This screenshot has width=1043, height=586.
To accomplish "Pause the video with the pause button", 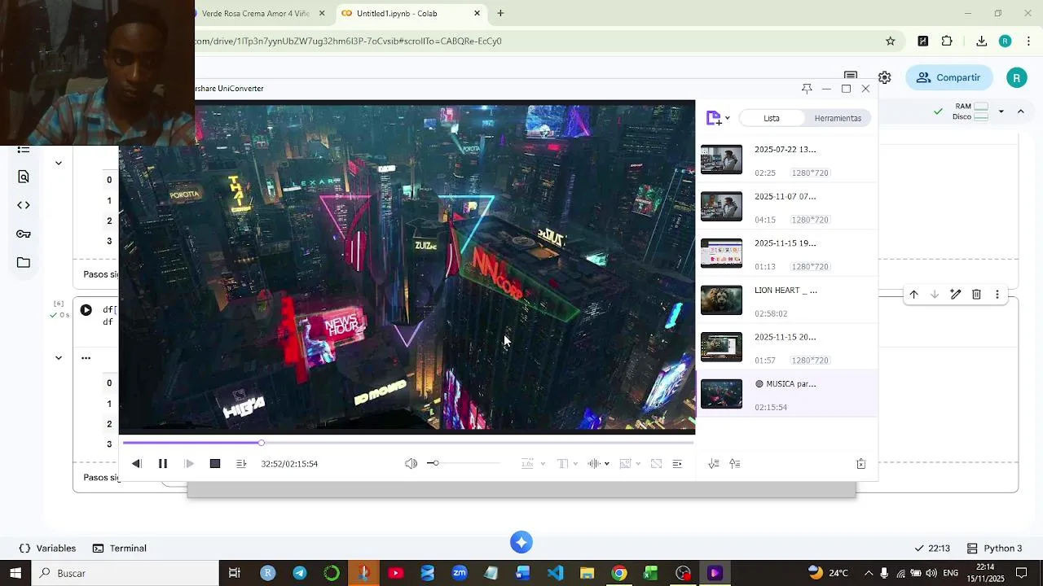I will 163,464.
